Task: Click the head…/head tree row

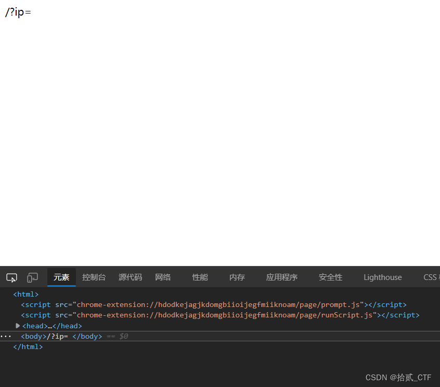Action: click(x=52, y=326)
